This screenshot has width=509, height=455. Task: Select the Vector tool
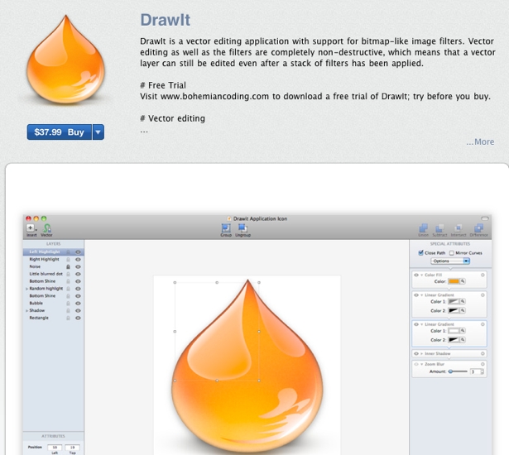(46, 231)
